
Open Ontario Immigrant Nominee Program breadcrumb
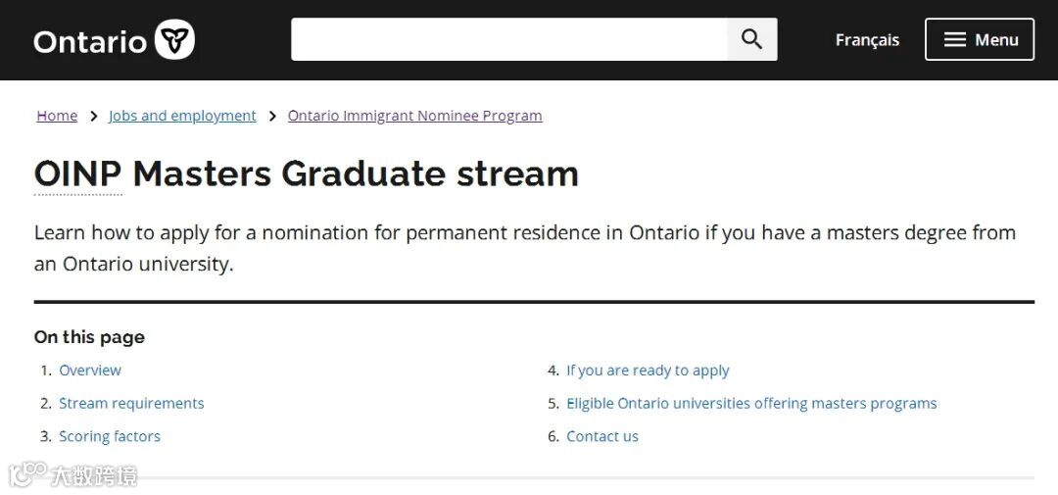[x=414, y=116]
